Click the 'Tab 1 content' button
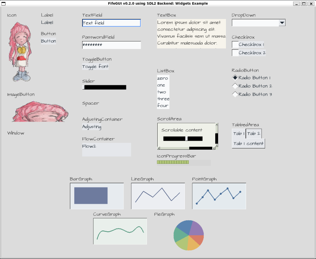This screenshot has height=259, width=316. click(248, 143)
